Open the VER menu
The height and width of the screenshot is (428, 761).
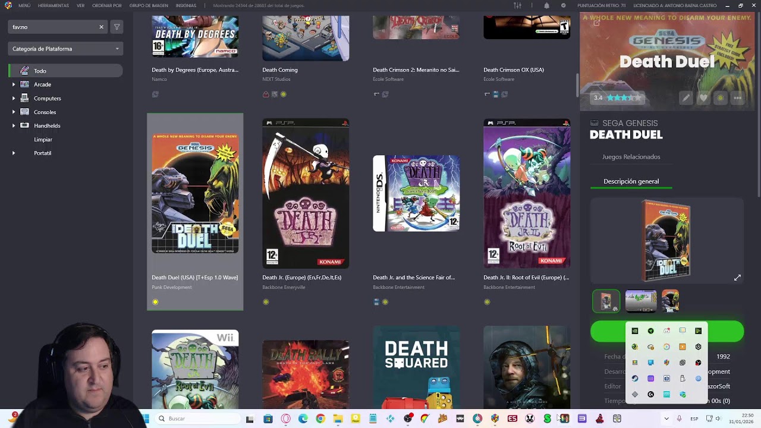(x=80, y=5)
